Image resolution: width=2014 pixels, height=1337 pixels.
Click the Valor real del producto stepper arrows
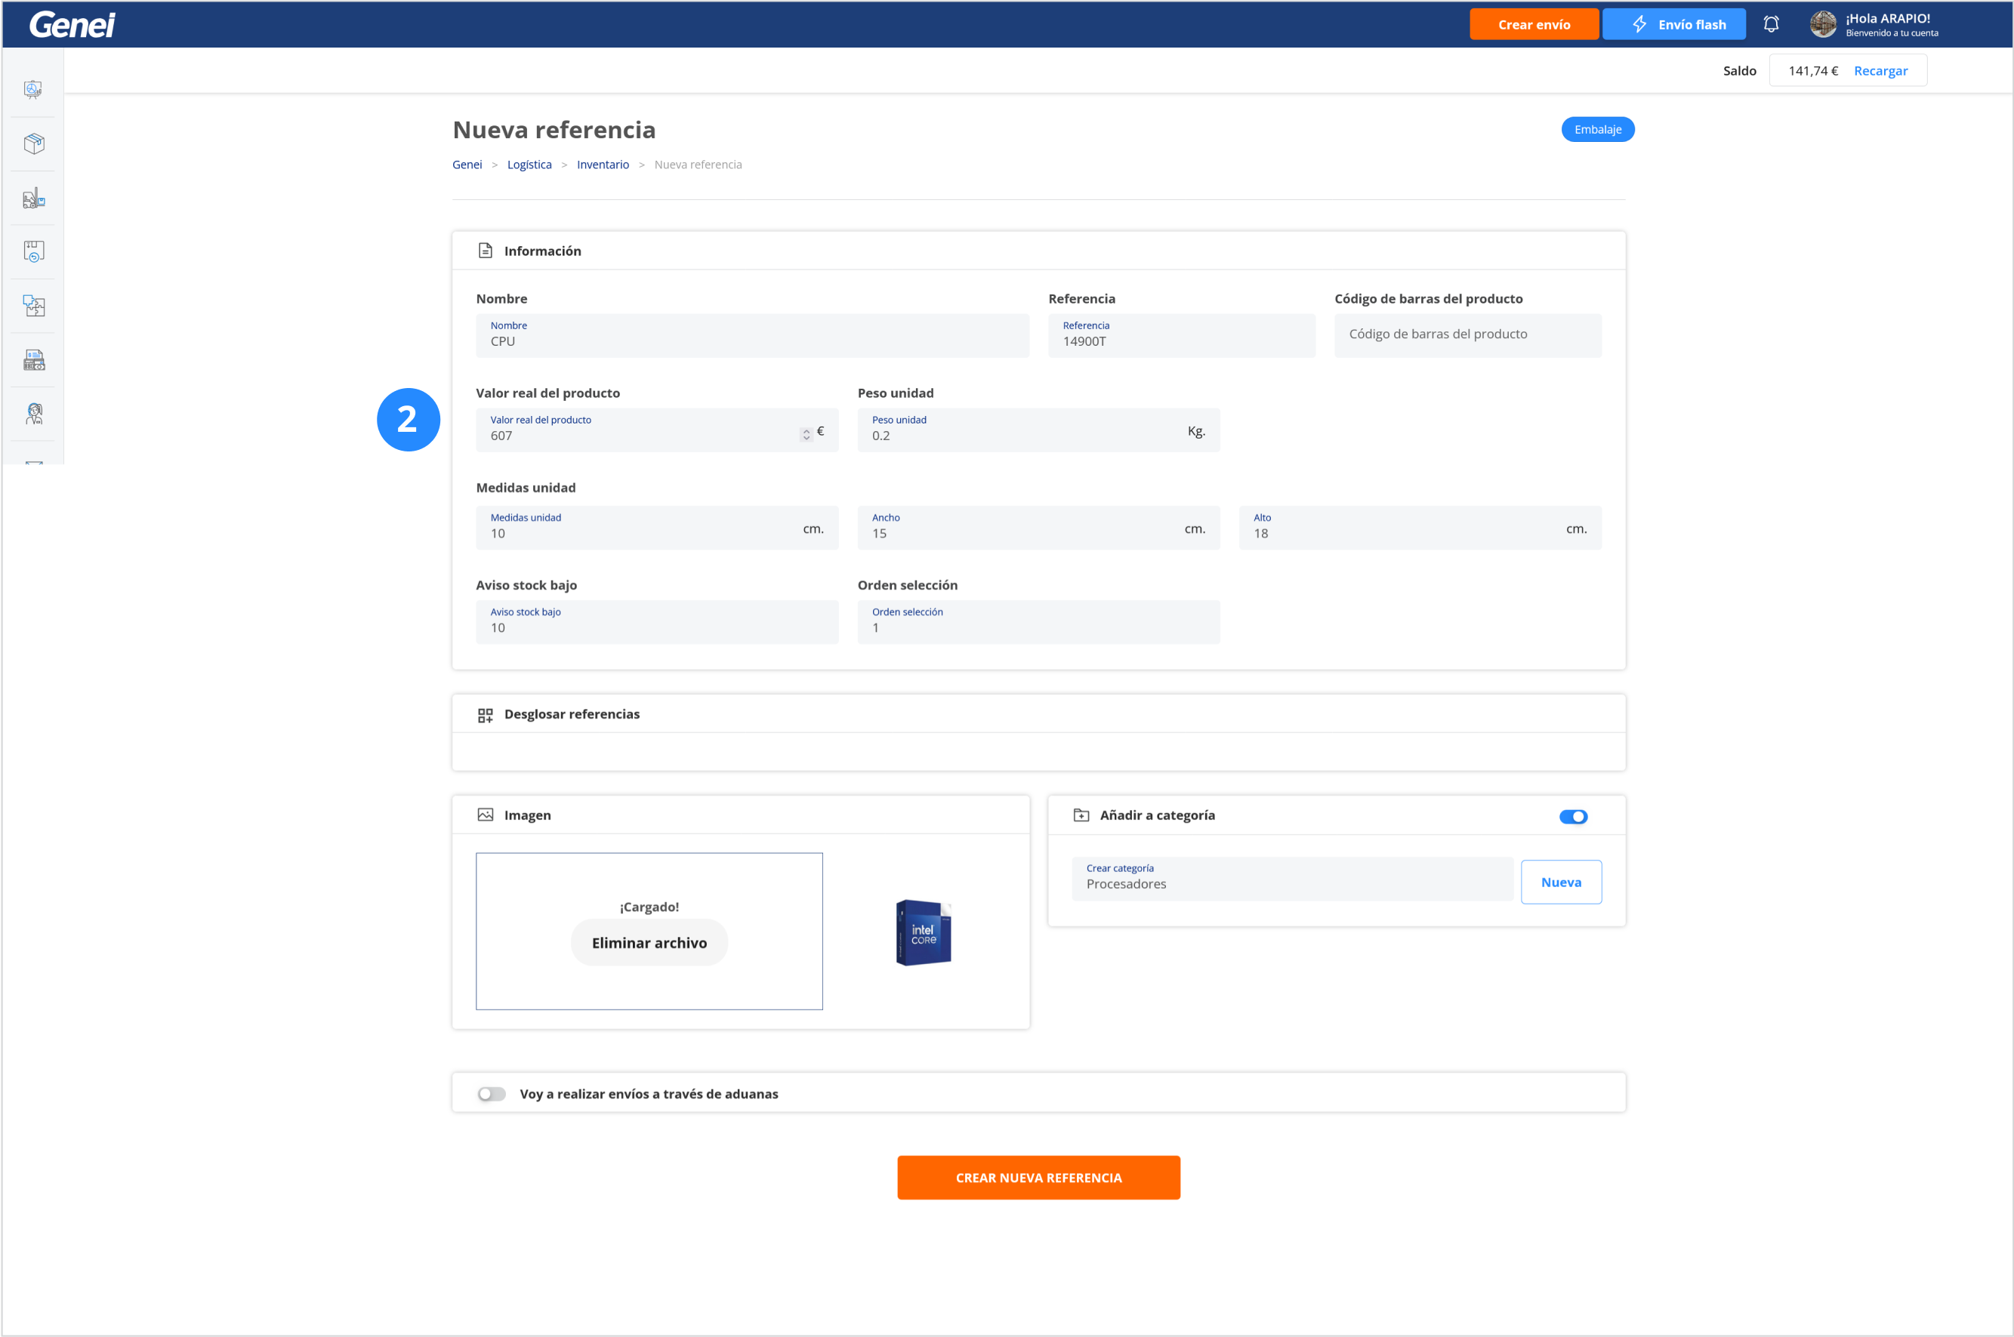pos(806,435)
